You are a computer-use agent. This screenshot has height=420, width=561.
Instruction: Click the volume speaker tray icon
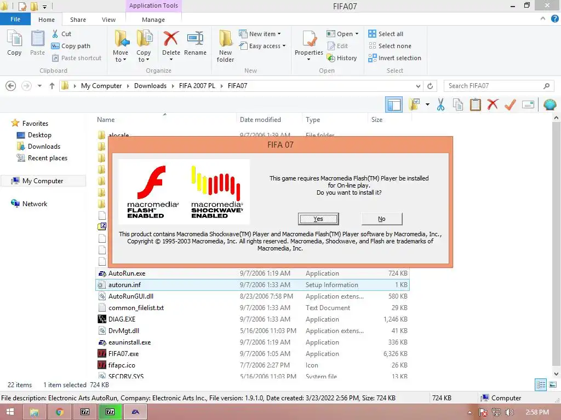point(509,412)
